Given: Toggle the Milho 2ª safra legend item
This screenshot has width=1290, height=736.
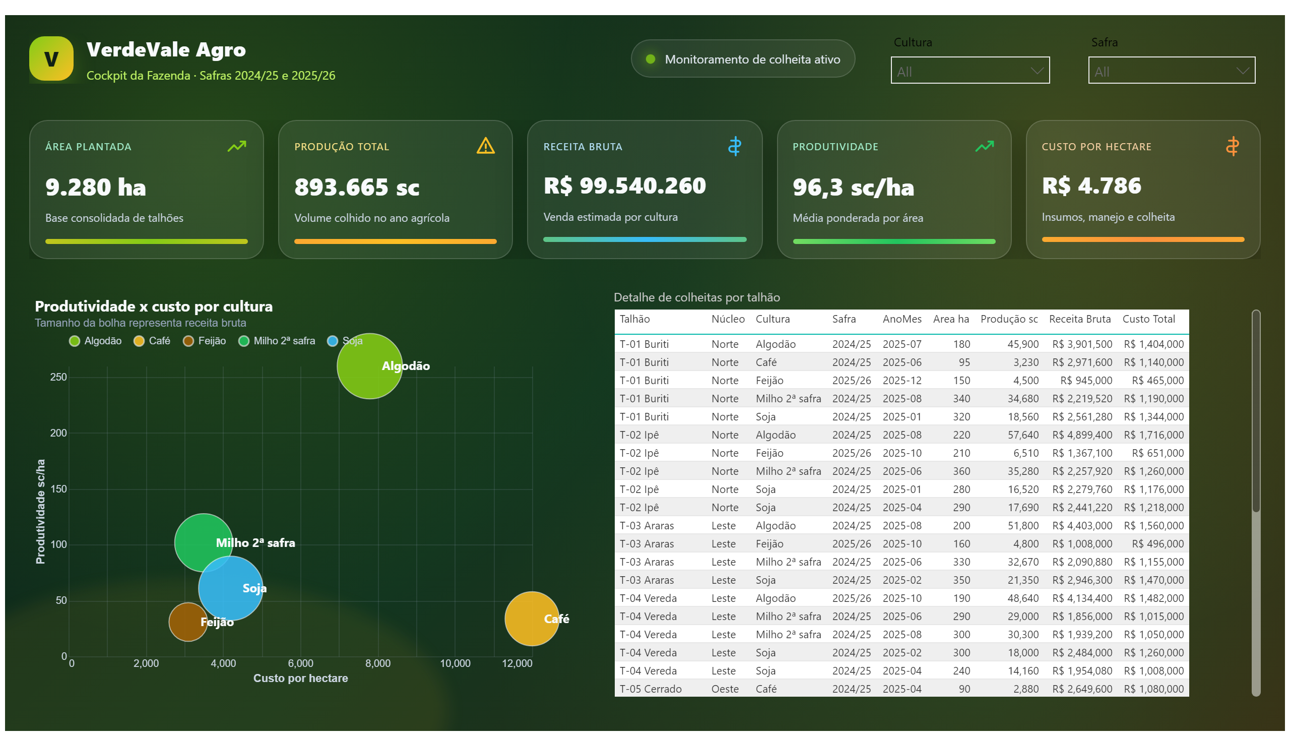Looking at the screenshot, I should click(x=276, y=341).
